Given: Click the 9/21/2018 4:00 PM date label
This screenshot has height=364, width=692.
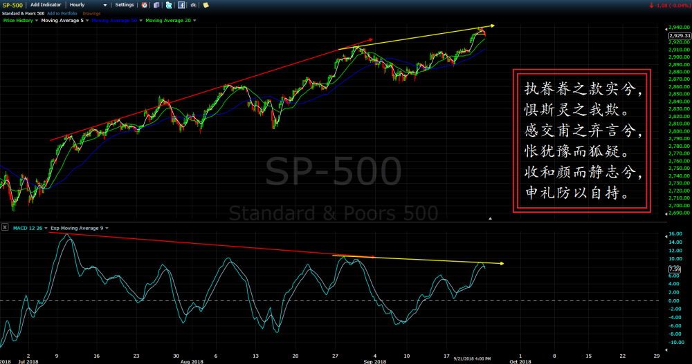Looking at the screenshot, I should (x=472, y=358).
